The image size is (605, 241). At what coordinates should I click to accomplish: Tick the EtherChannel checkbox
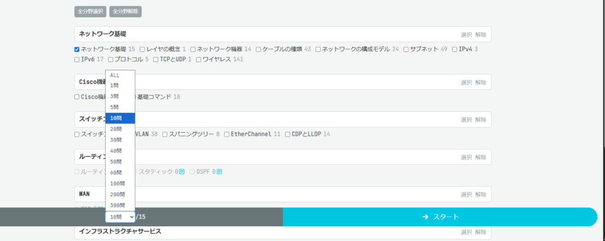pyautogui.click(x=227, y=135)
